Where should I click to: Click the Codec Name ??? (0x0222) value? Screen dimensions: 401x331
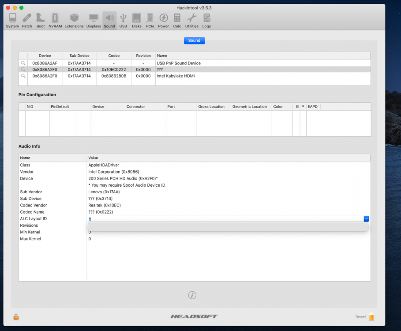101,212
